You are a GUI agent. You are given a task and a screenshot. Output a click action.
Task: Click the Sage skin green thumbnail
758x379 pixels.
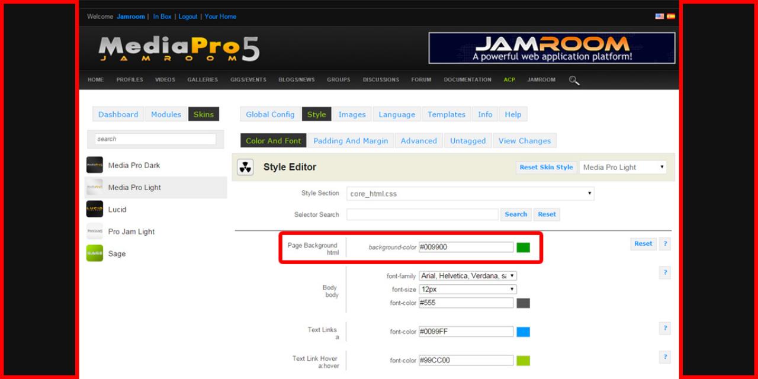point(95,253)
